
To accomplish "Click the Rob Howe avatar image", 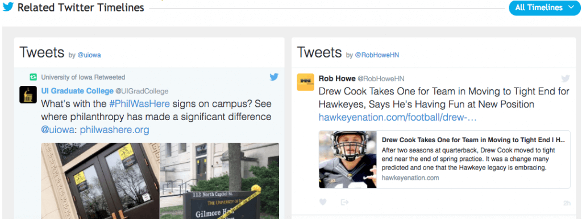I will [x=305, y=82].
